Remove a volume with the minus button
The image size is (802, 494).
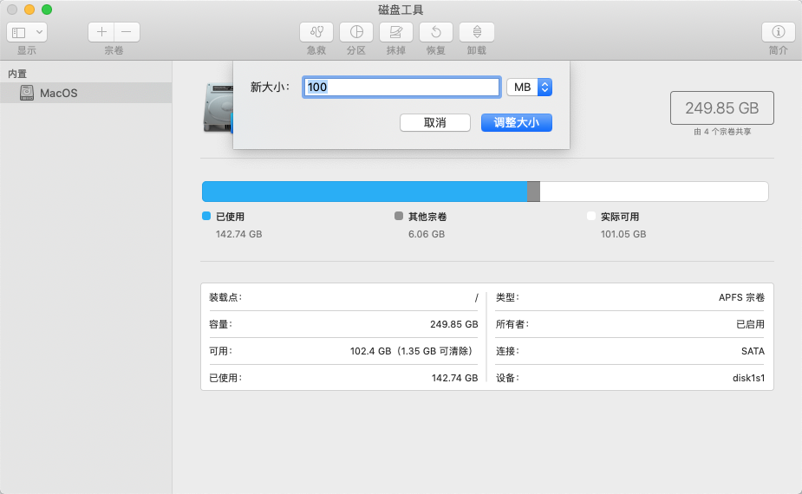127,32
